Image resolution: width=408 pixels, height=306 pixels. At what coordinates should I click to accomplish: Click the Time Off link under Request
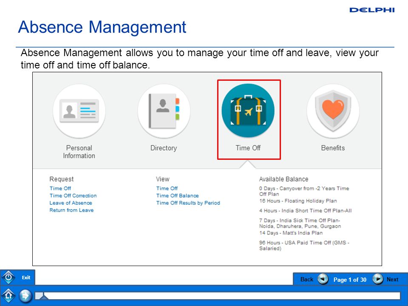coord(60,188)
